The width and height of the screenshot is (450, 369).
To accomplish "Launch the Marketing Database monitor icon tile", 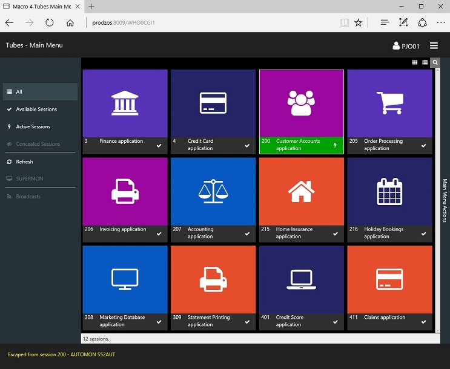I will [124, 279].
